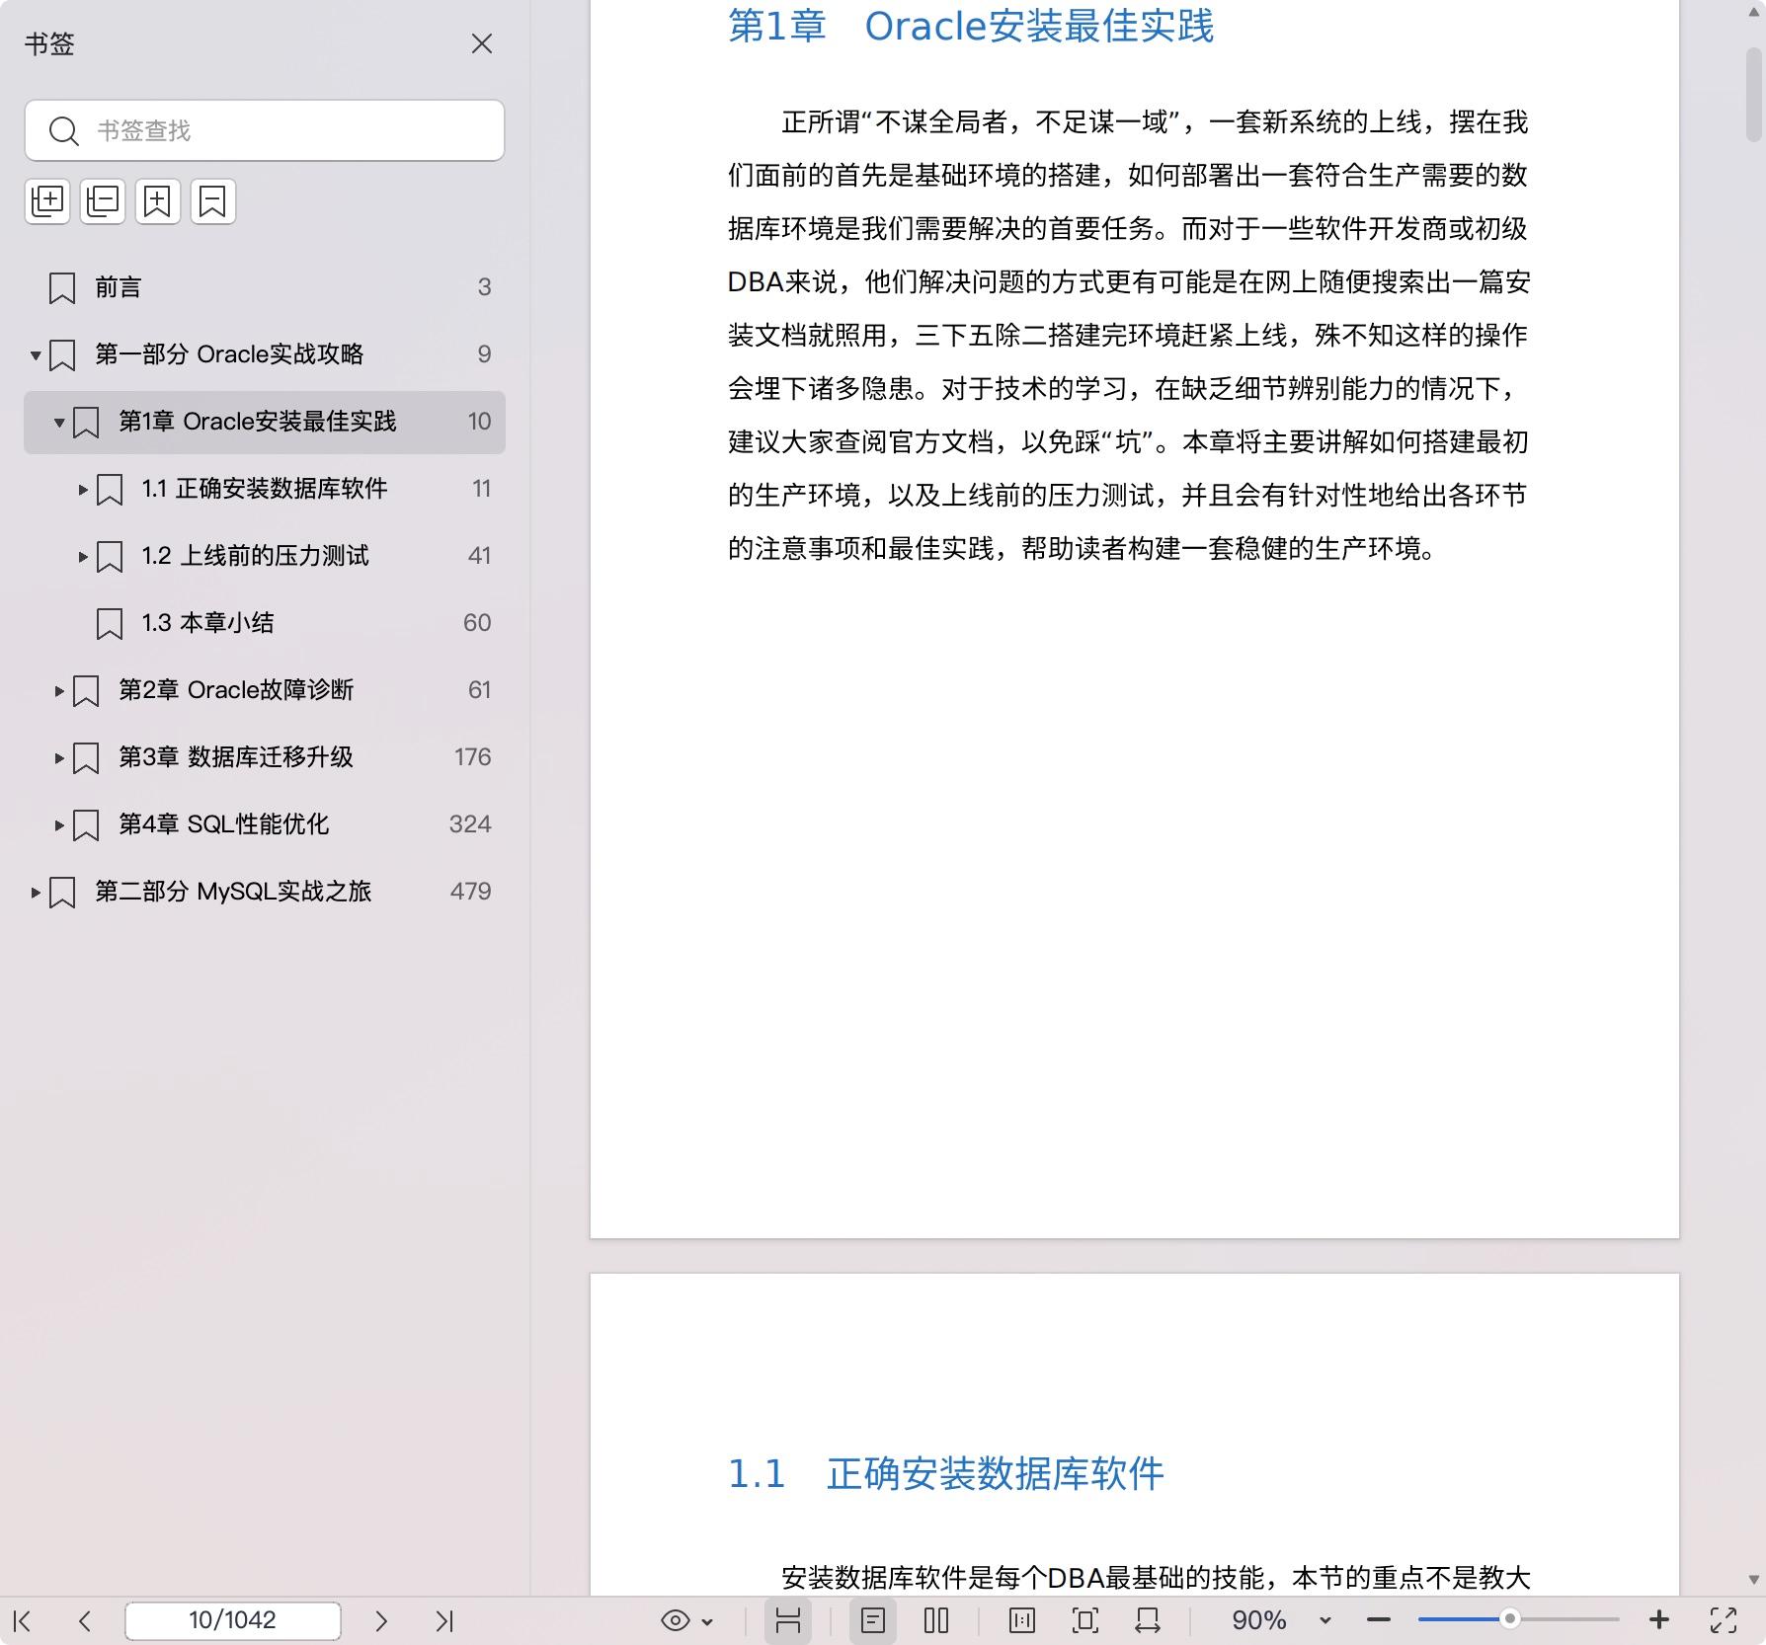Expand 第2章 Oracle故障诊断 triangle

[59, 690]
